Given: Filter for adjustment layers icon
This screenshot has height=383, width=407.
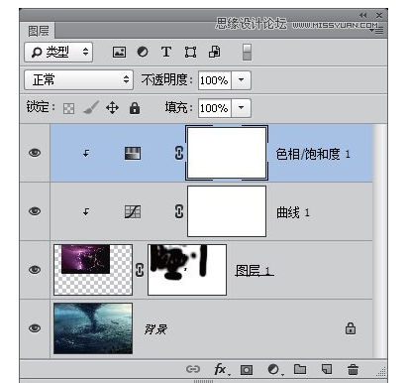Looking at the screenshot, I should [143, 52].
